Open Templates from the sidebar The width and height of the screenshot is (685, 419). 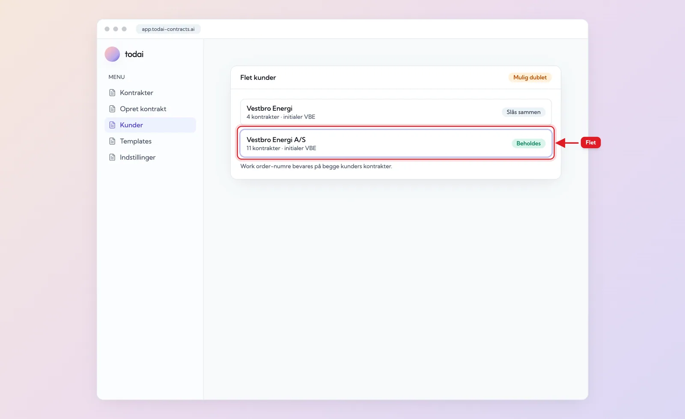coord(150,142)
